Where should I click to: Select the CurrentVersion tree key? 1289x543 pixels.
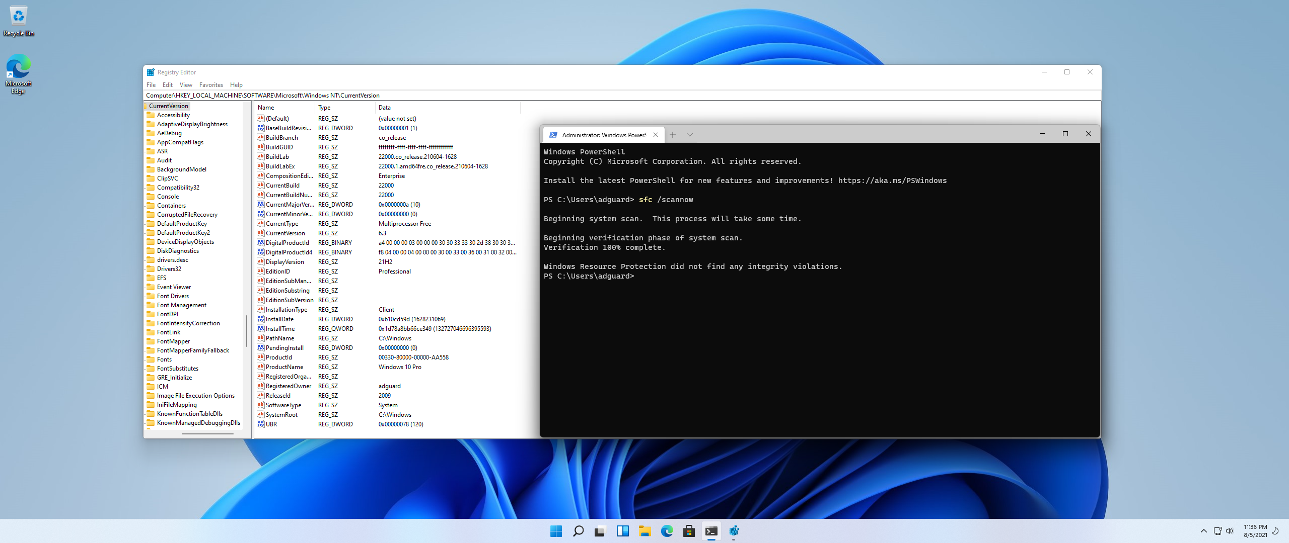pos(169,106)
